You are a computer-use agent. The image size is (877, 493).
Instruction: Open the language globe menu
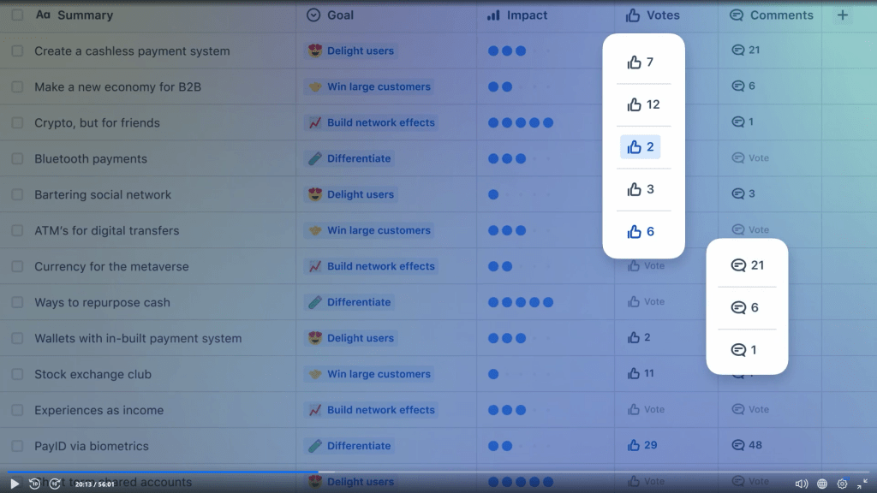click(x=822, y=484)
